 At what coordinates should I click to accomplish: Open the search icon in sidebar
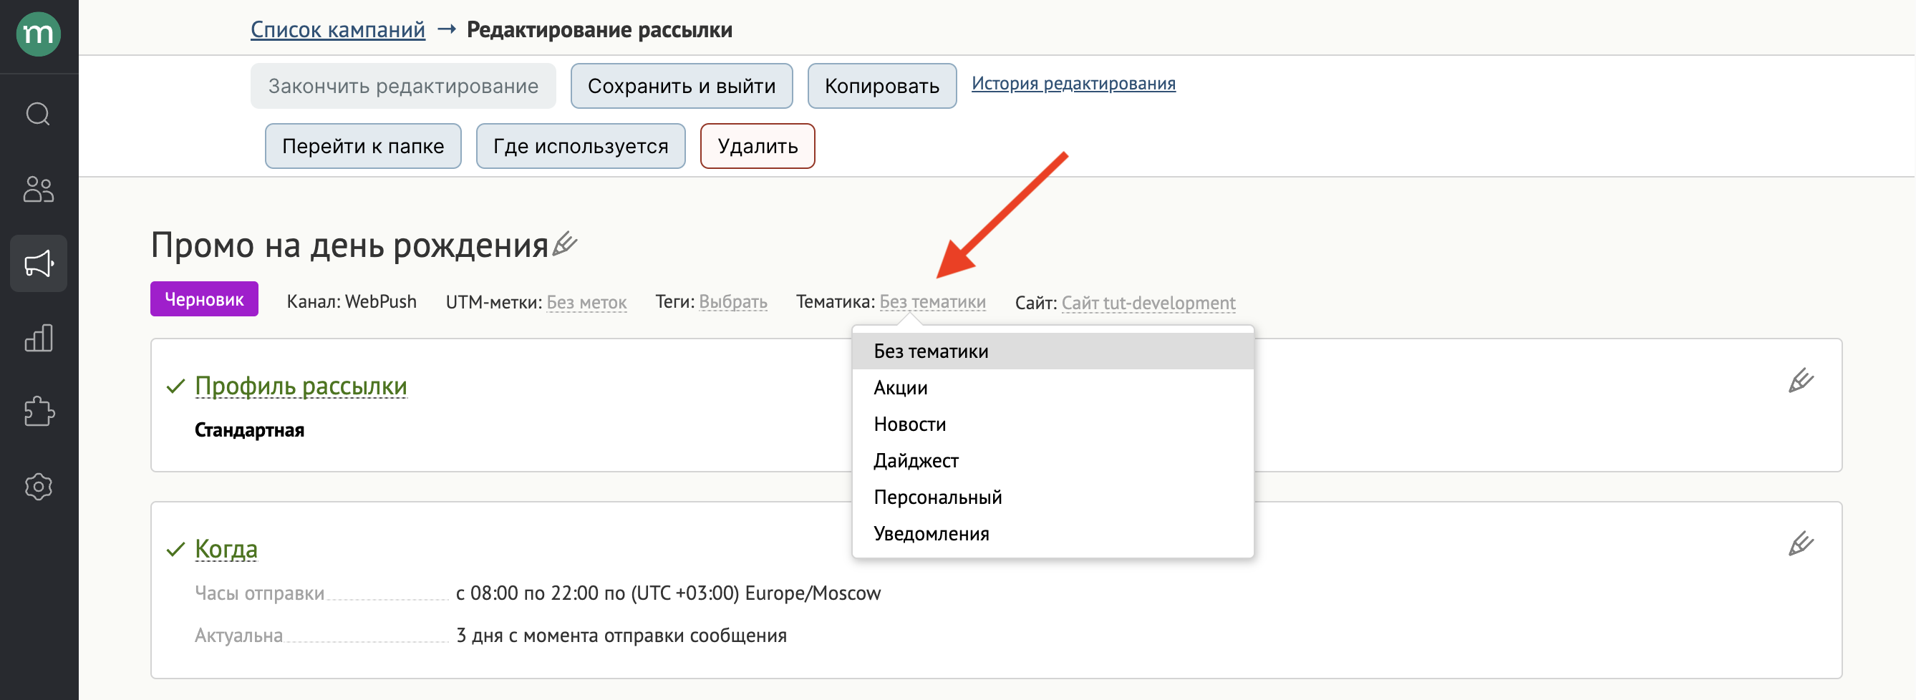coord(39,114)
